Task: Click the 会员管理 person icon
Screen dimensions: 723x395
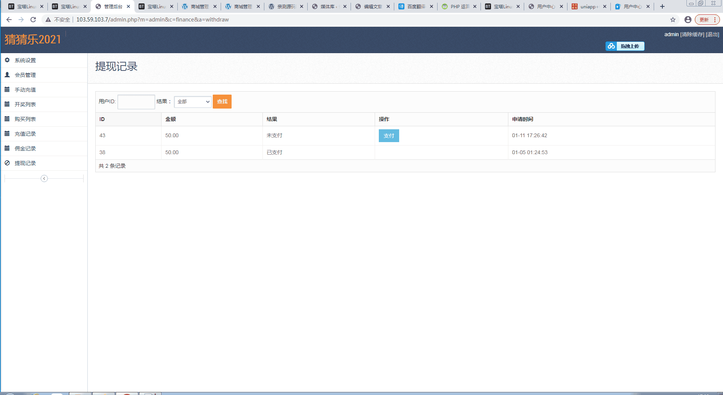Action: (7, 75)
